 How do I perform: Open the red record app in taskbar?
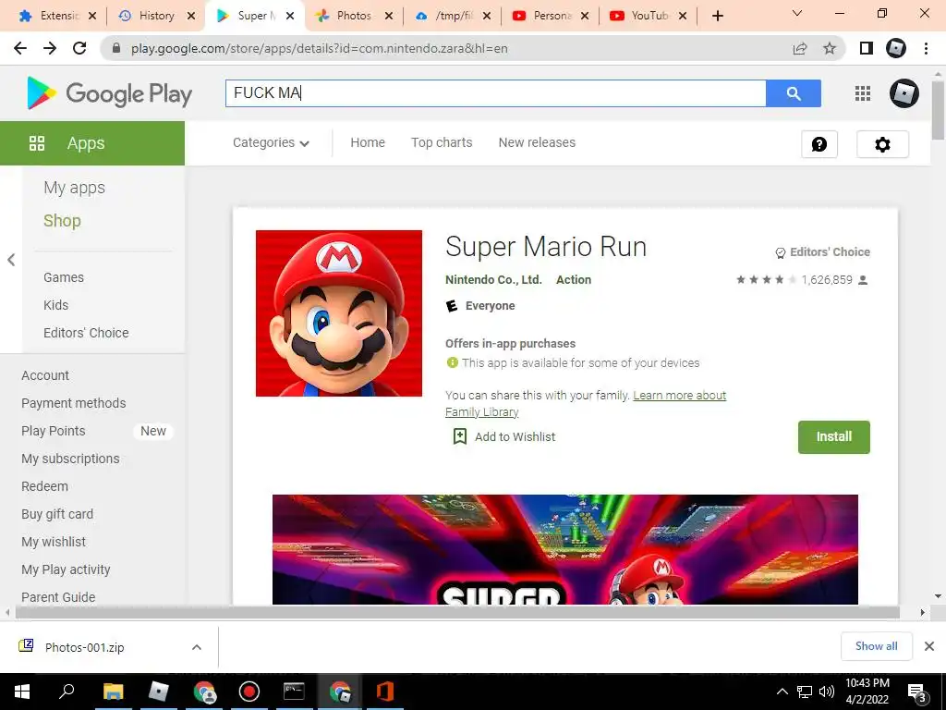(249, 692)
